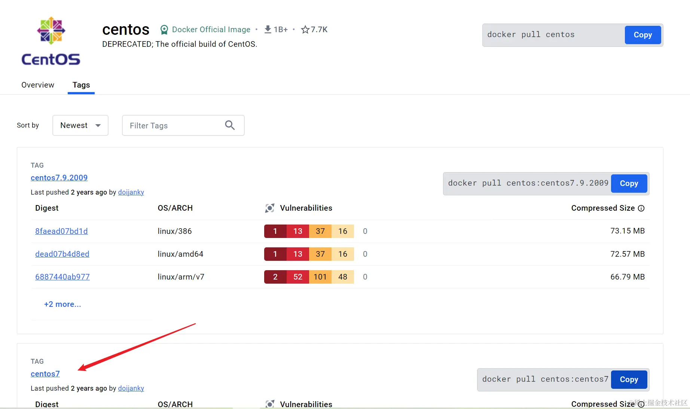This screenshot has width=690, height=409.
Task: Click the CentOS logo image
Action: point(51,41)
